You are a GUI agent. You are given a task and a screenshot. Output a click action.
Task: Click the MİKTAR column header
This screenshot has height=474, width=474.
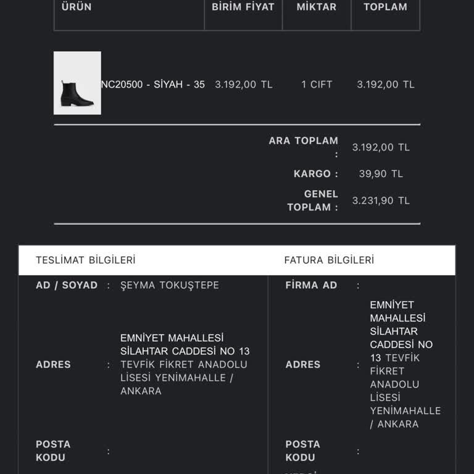[x=317, y=7]
